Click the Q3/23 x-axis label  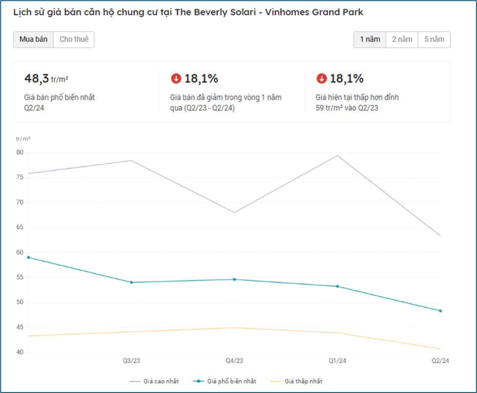(x=132, y=361)
